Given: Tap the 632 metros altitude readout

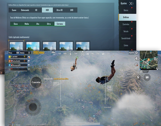Looking at the screenshot, I should click(x=56, y=84).
